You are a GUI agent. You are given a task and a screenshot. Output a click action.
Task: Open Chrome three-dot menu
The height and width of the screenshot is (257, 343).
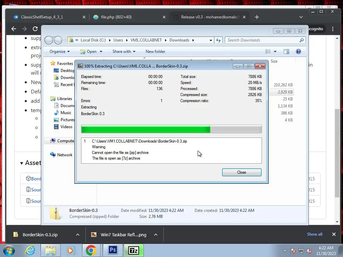333,29
